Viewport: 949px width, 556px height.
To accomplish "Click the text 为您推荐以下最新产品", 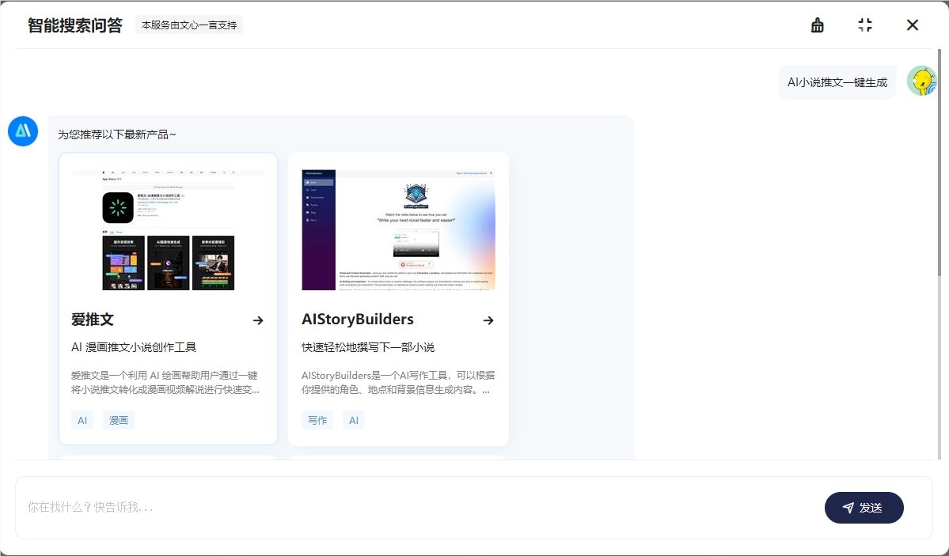I will (x=117, y=134).
